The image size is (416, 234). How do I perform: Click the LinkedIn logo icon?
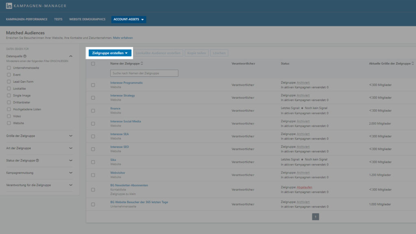click(x=9, y=6)
